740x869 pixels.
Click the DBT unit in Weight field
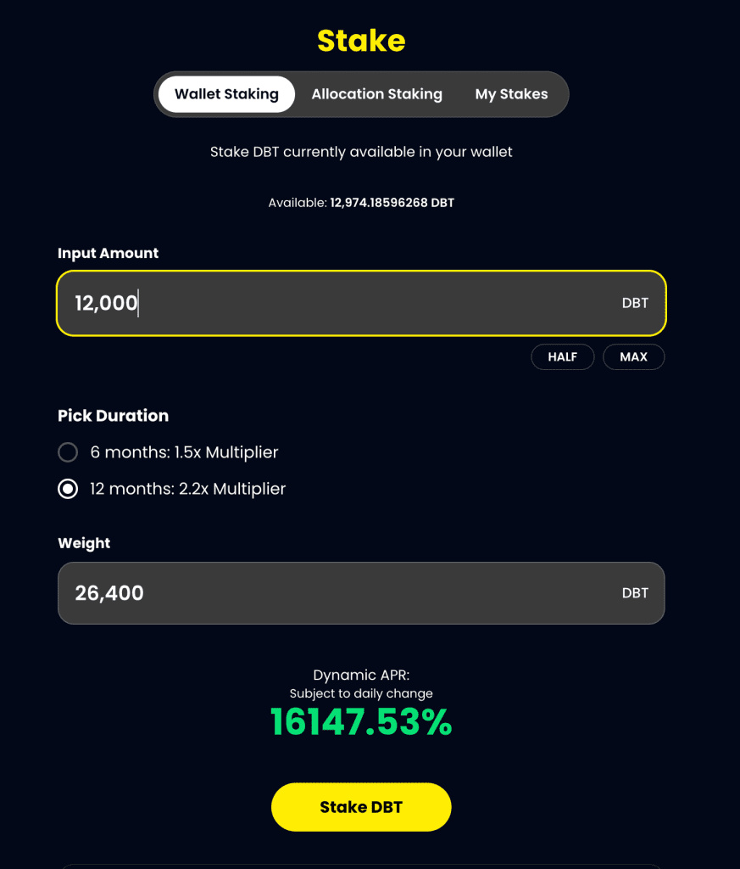(x=635, y=593)
